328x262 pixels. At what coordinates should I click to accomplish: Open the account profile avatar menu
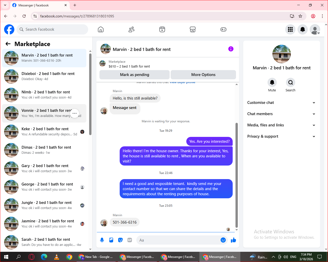pyautogui.click(x=315, y=29)
